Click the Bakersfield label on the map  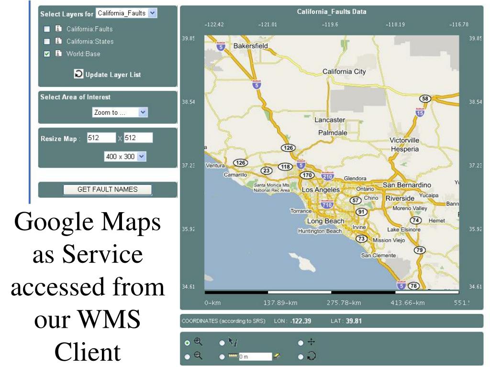[251, 46]
